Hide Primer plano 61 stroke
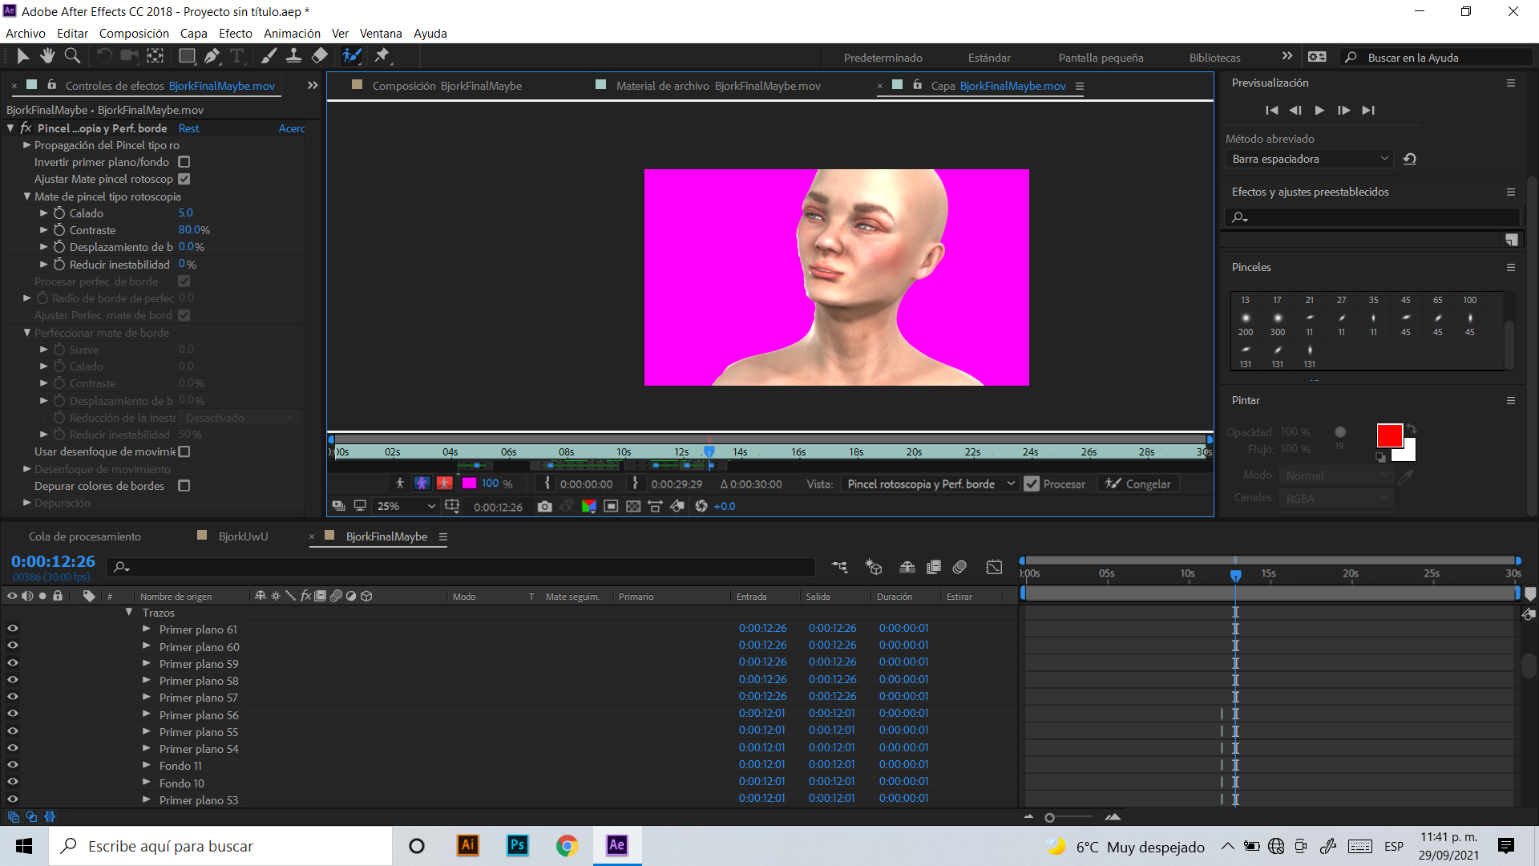 (12, 629)
